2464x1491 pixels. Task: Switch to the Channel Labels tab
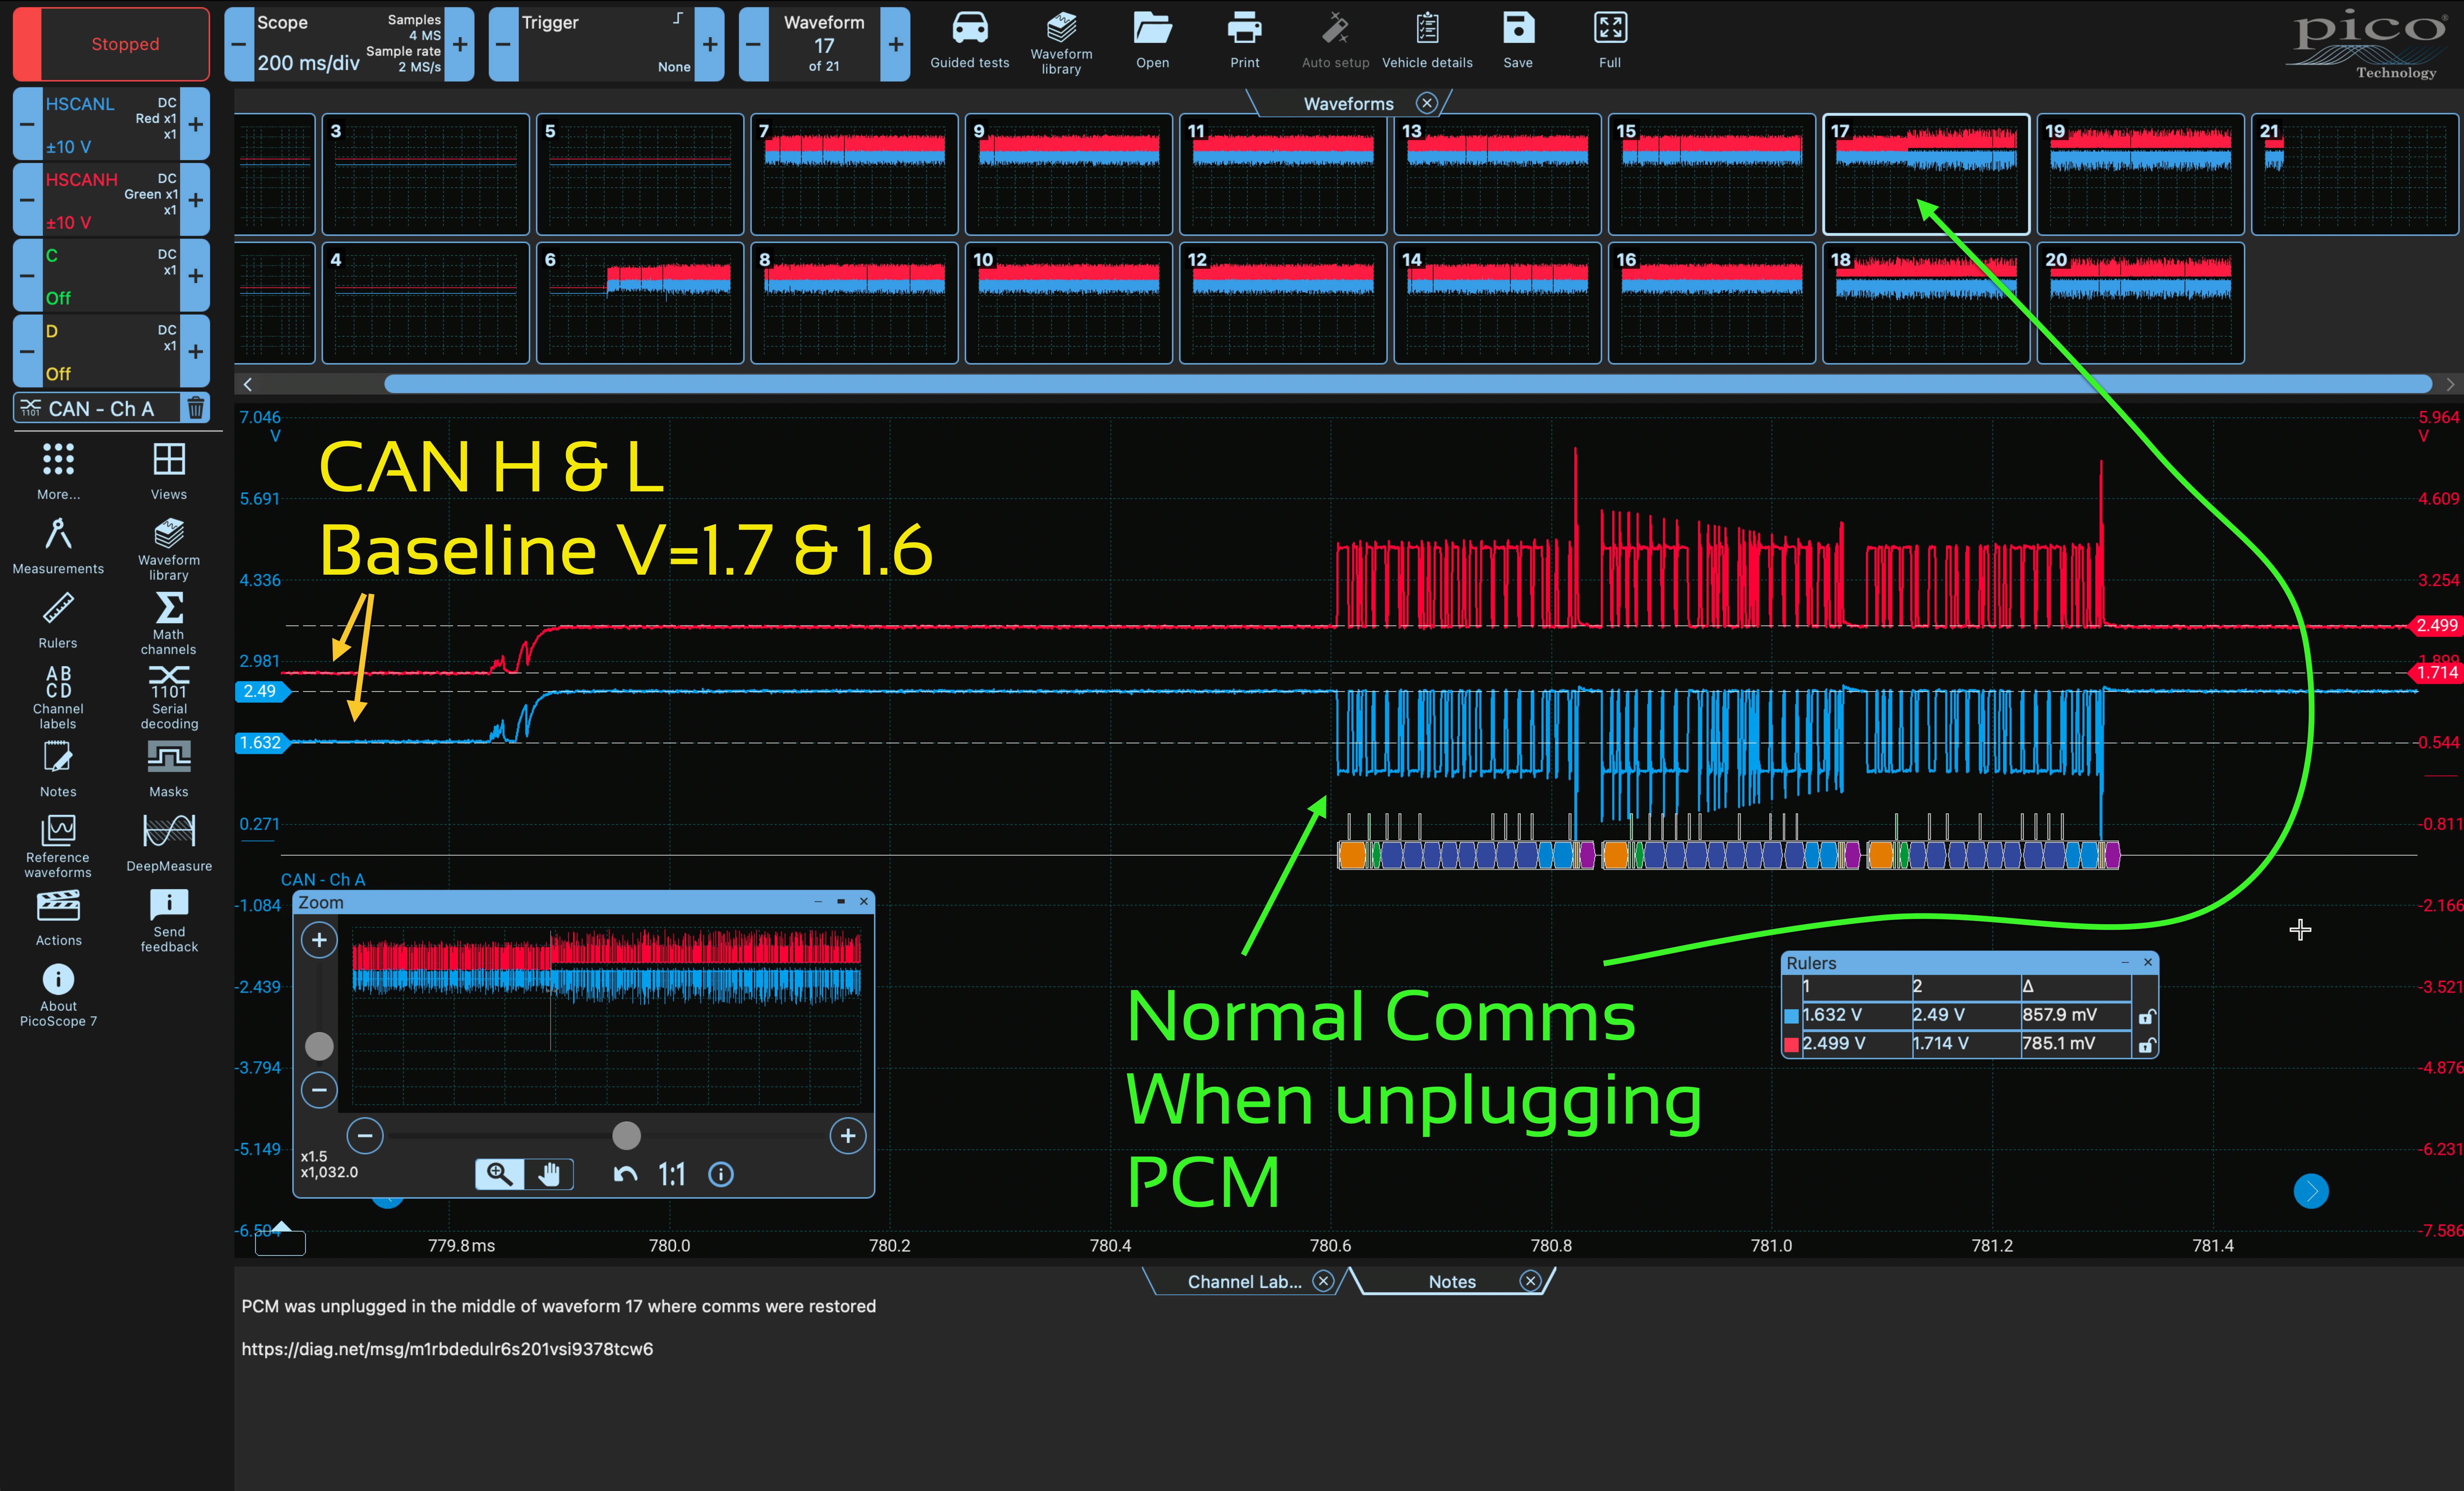pyautogui.click(x=1244, y=1282)
